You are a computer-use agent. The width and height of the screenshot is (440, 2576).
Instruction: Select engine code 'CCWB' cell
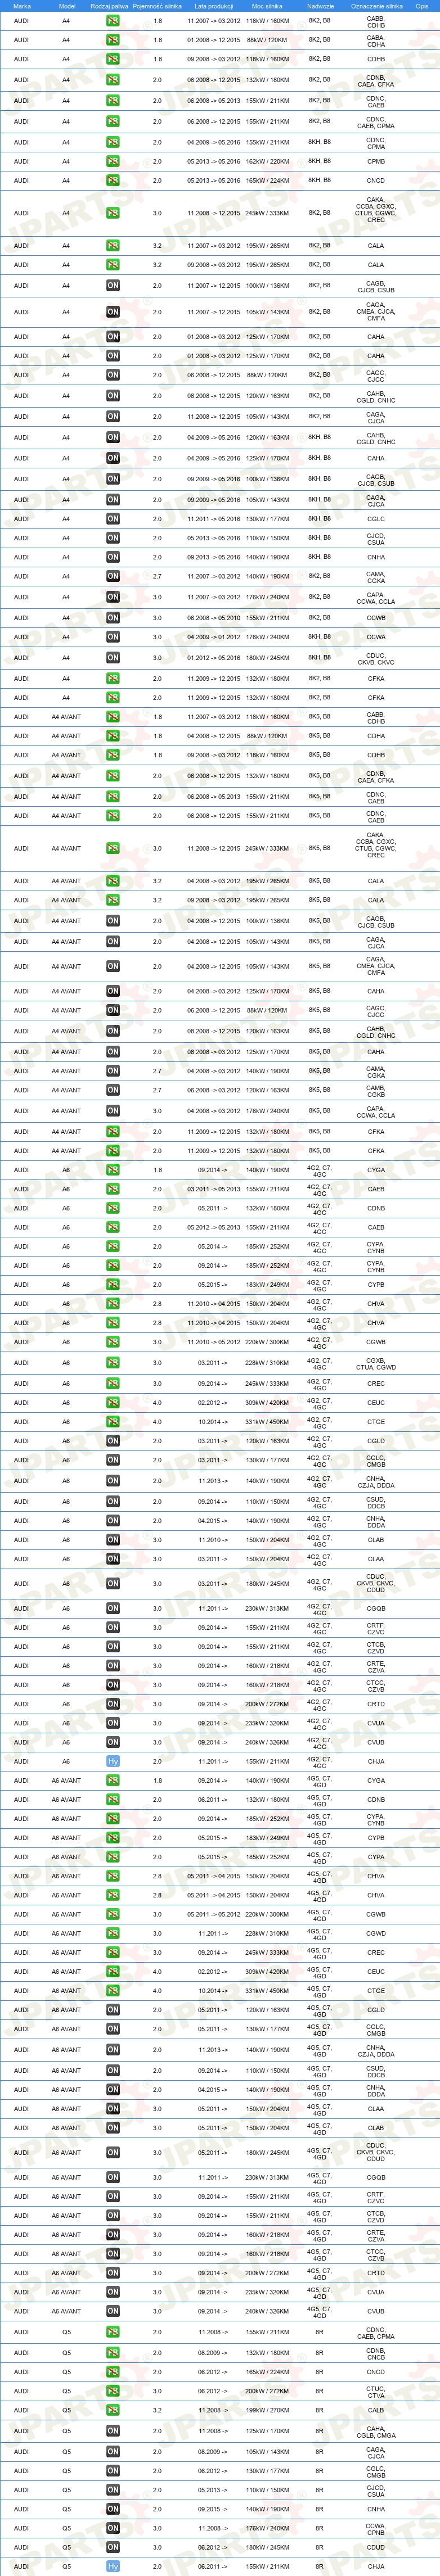coord(376,618)
